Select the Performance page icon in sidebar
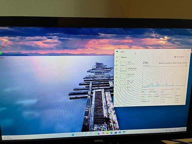The width and height of the screenshot is (192, 144). click(x=117, y=65)
